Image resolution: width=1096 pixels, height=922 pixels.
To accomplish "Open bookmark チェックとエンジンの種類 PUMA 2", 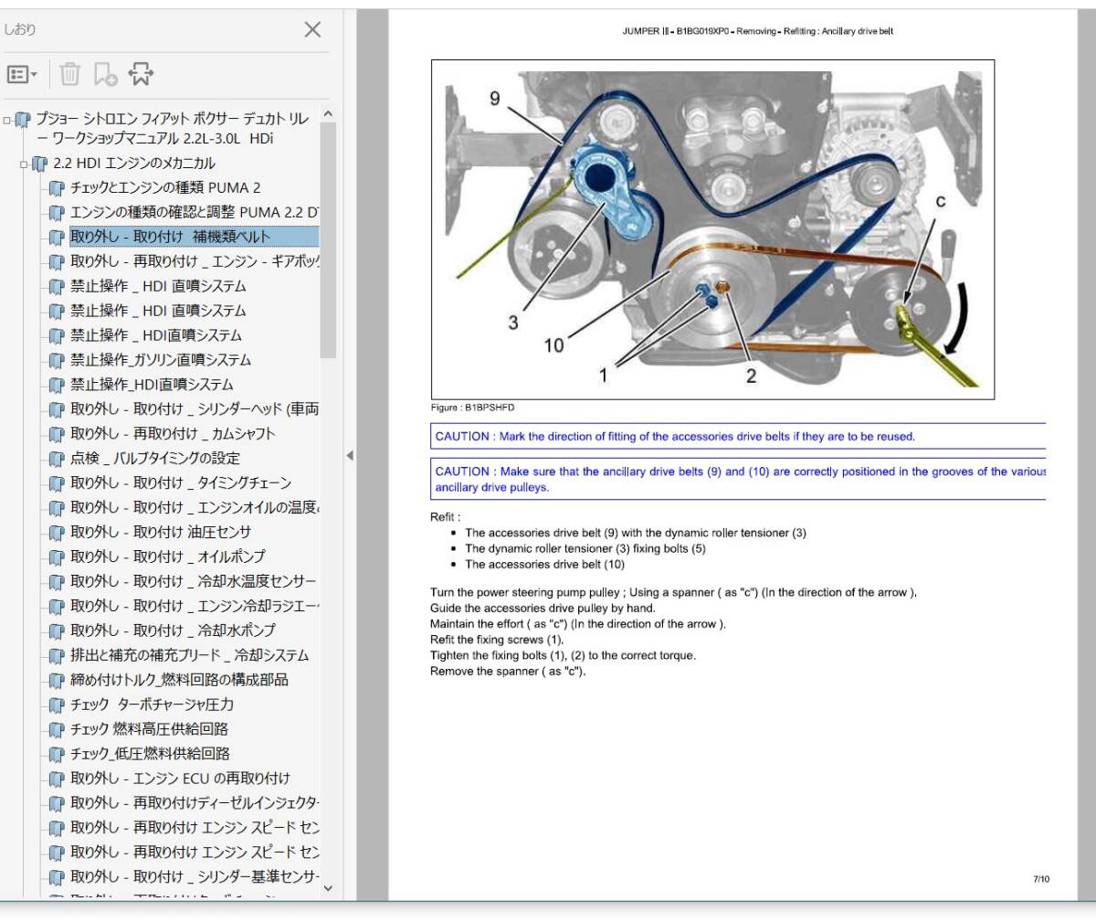I will [165, 187].
